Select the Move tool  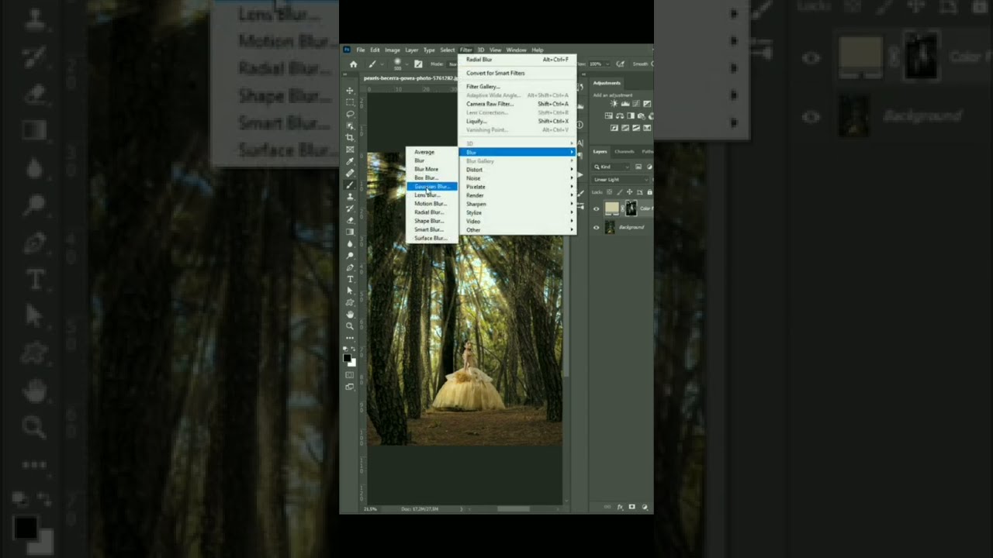tap(350, 90)
